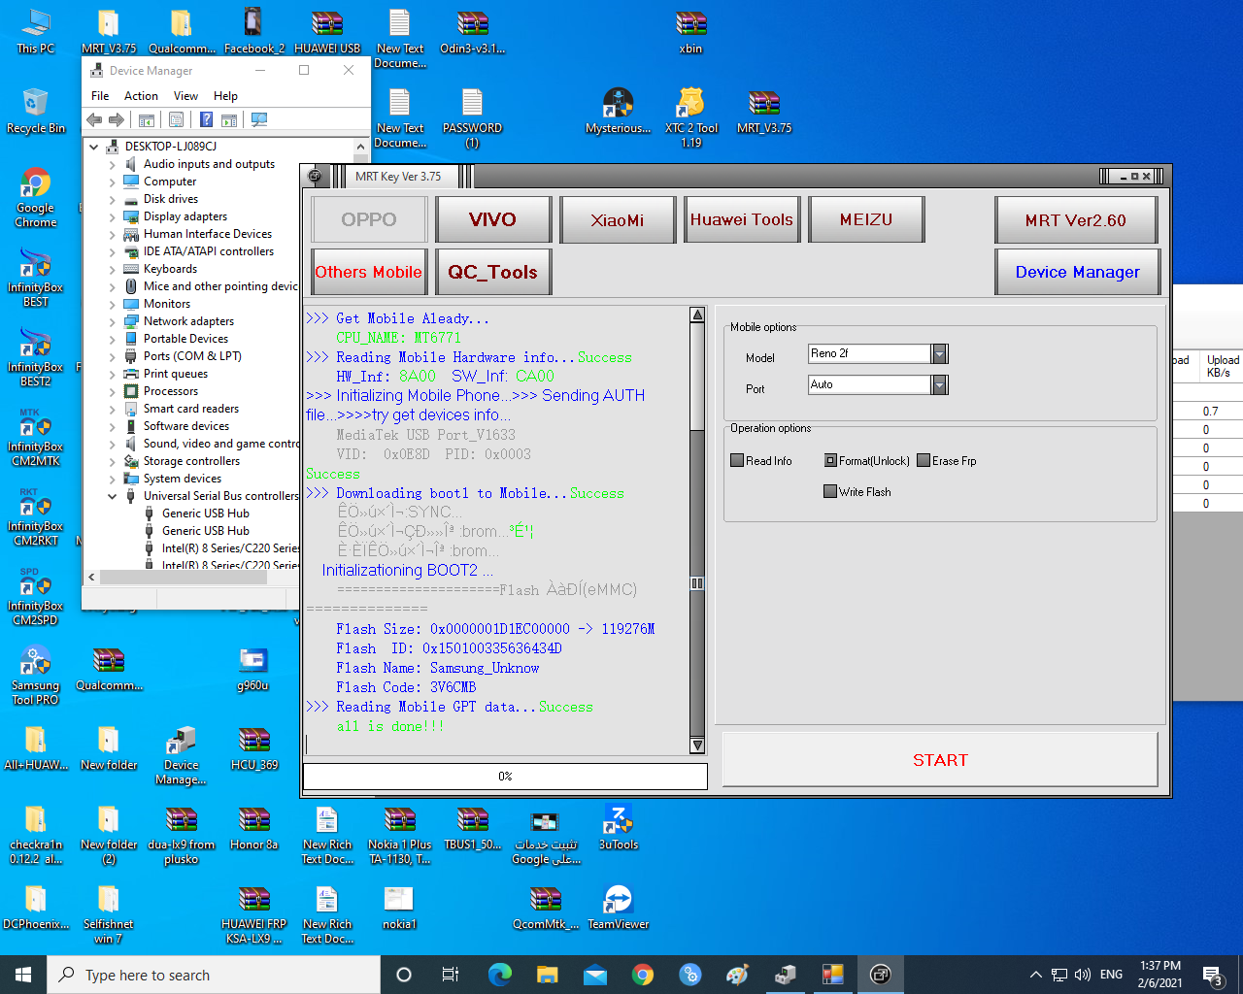Toggle the Format(Unlock) checkbox

[830, 461]
